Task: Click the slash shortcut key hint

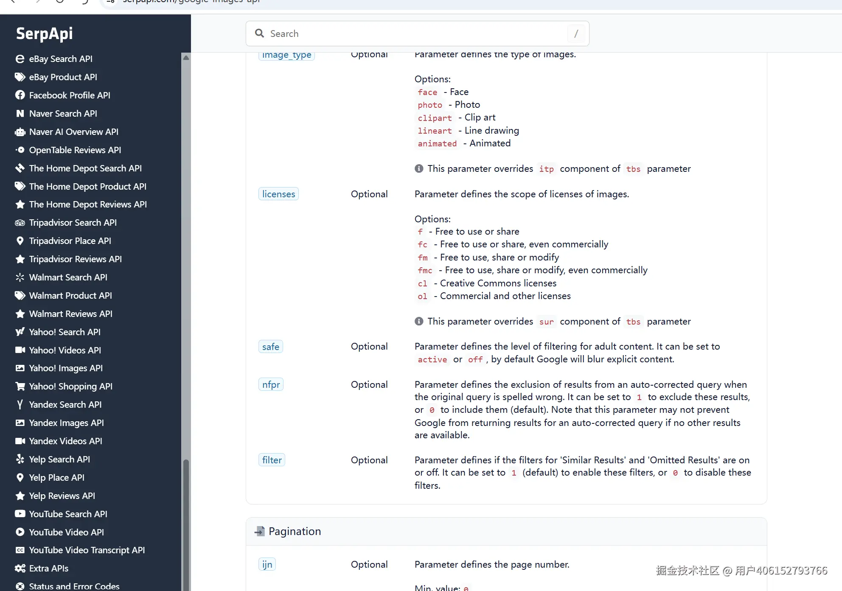Action: [576, 34]
